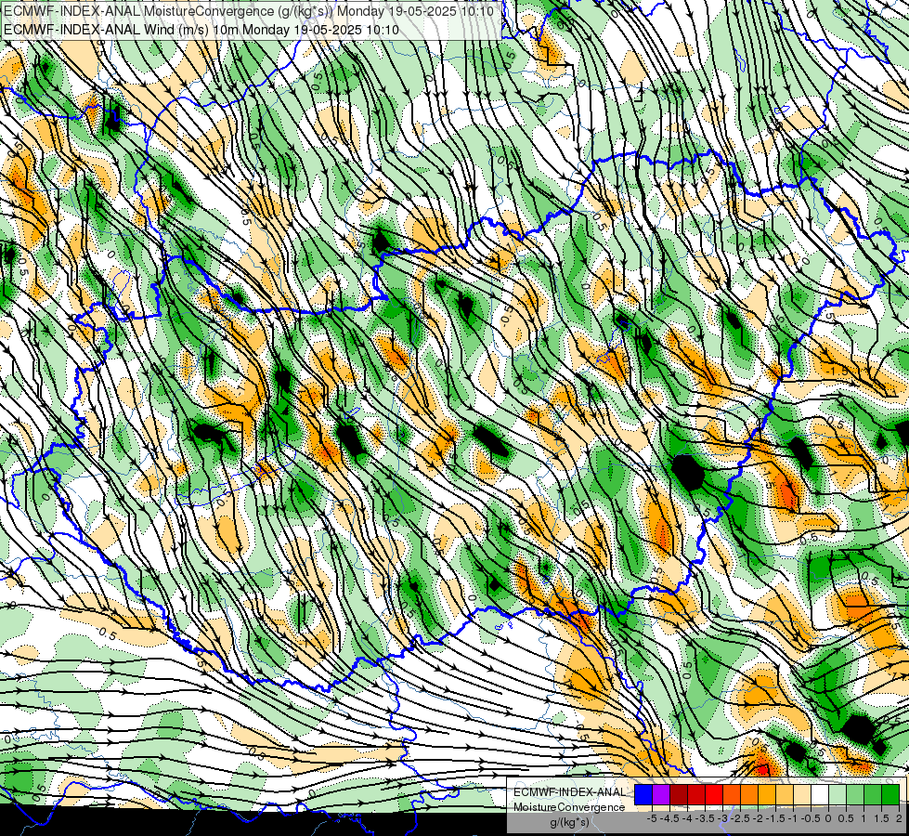Click the purple legend swatch
Screen dimensions: 909x836
[x=661, y=795]
